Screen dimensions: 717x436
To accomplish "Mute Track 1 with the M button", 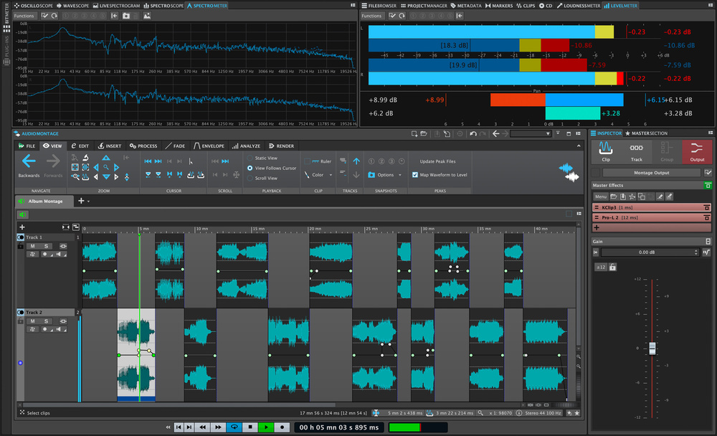I will 33,246.
